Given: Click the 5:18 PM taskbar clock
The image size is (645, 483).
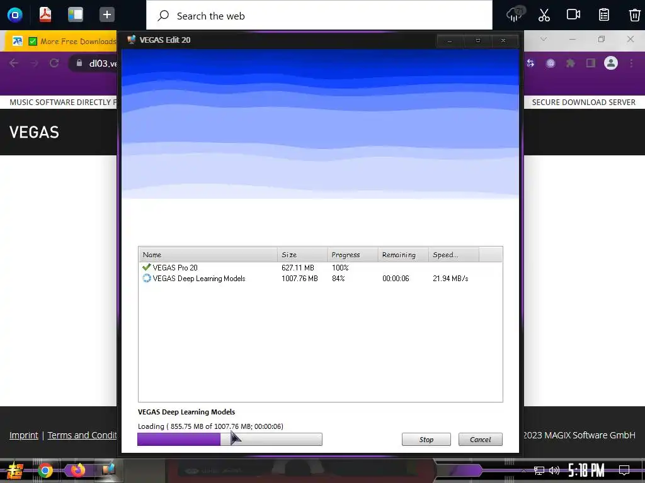Looking at the screenshot, I should click(586, 470).
